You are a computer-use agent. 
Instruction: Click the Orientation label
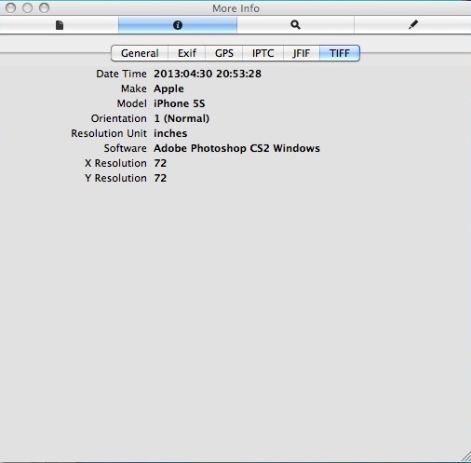click(x=119, y=118)
